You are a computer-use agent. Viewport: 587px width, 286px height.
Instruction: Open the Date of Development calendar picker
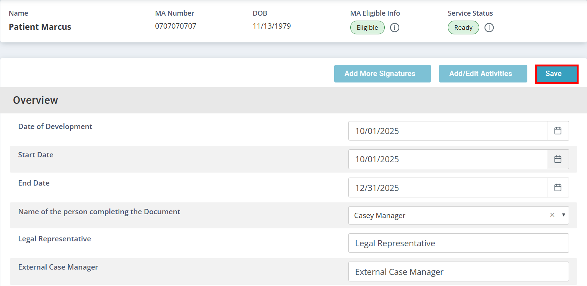point(558,131)
